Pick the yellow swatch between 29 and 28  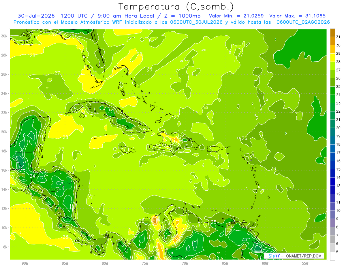pos(332,58)
